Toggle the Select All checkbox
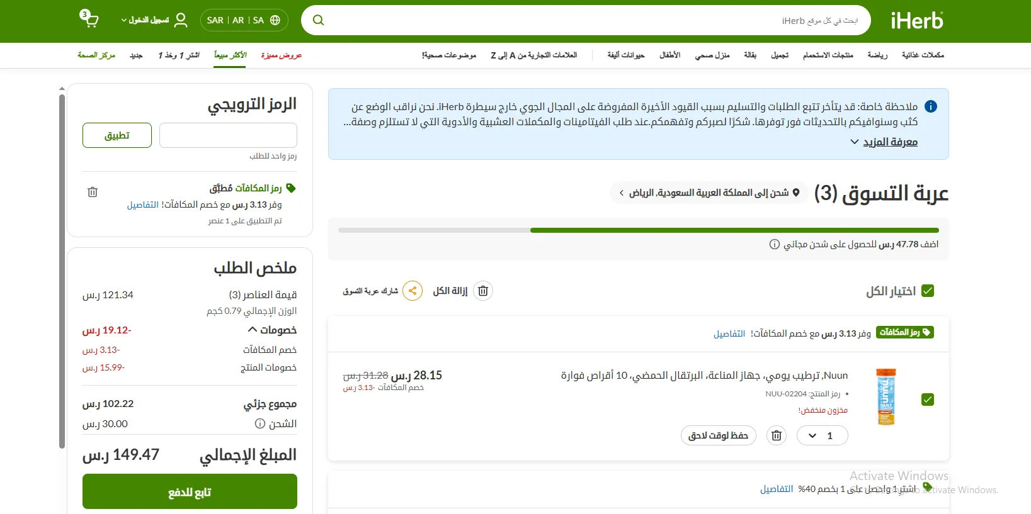Screen dimensions: 1031x514 point(928,291)
